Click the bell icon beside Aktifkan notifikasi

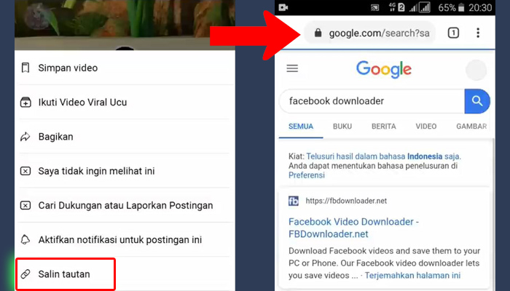tap(25, 239)
